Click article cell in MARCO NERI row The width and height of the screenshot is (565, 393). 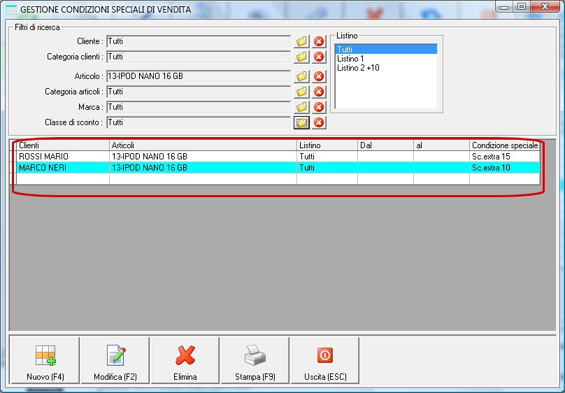point(203,168)
